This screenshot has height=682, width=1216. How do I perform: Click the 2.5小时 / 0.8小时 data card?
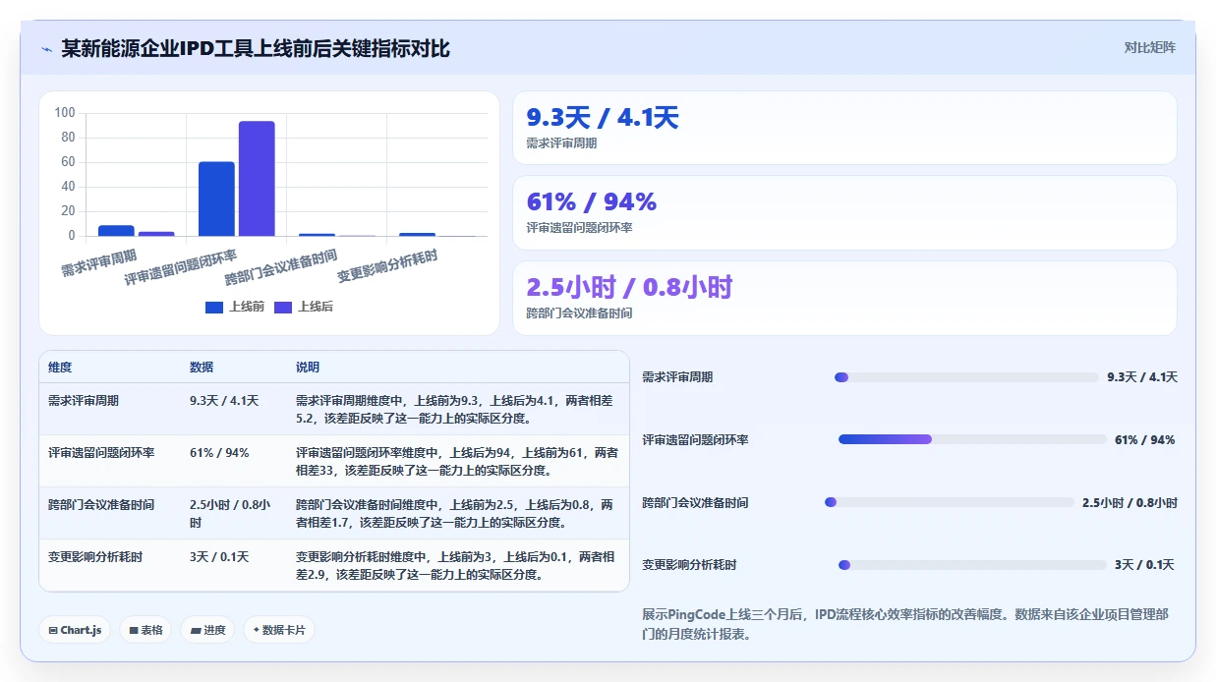point(844,298)
